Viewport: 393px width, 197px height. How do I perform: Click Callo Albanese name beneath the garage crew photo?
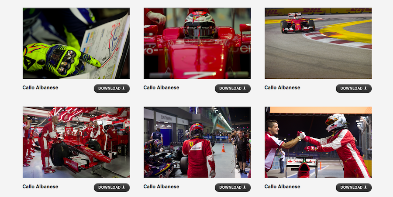coord(40,187)
